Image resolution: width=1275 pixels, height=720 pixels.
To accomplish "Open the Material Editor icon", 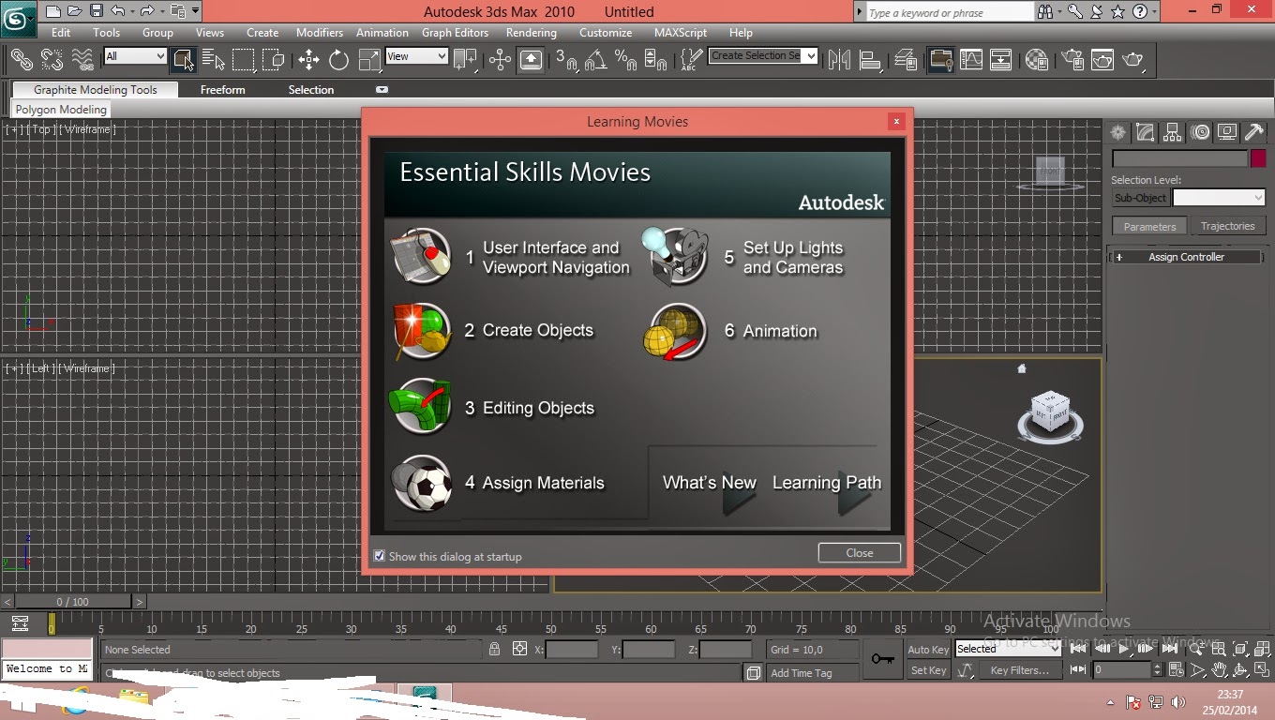I will (1036, 59).
